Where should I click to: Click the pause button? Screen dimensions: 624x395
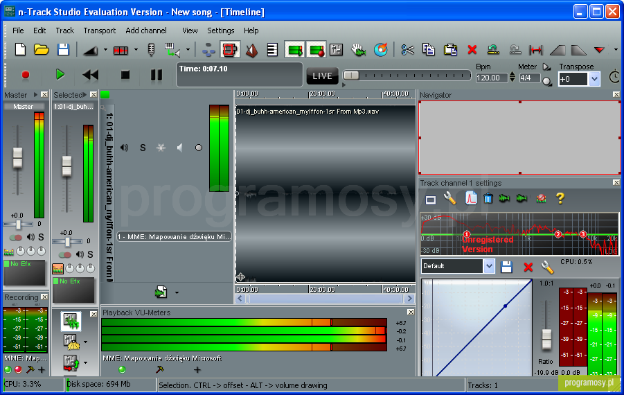coord(157,75)
